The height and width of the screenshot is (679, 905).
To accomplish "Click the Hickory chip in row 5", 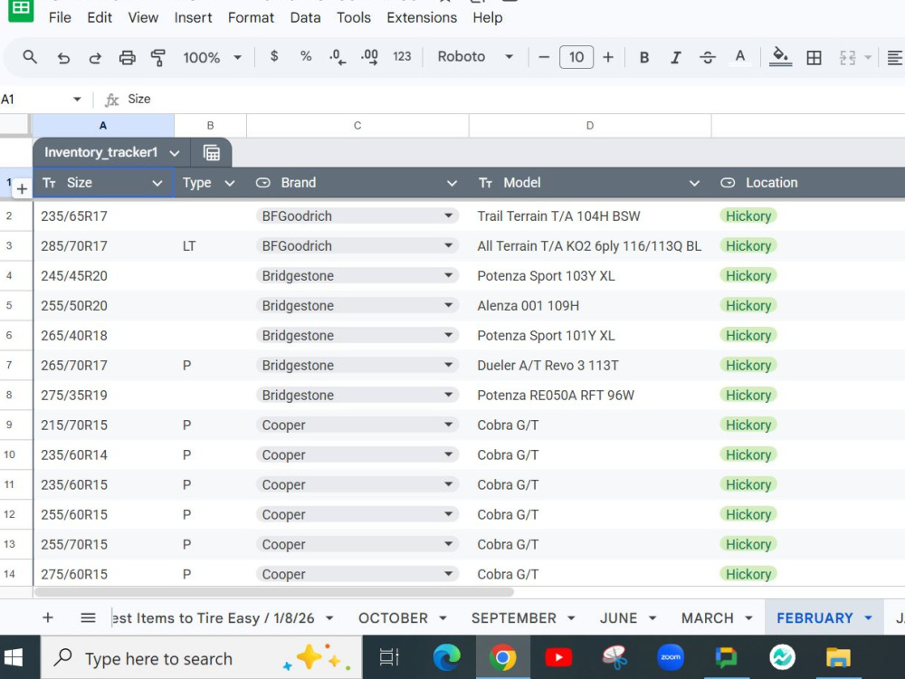I will click(748, 305).
